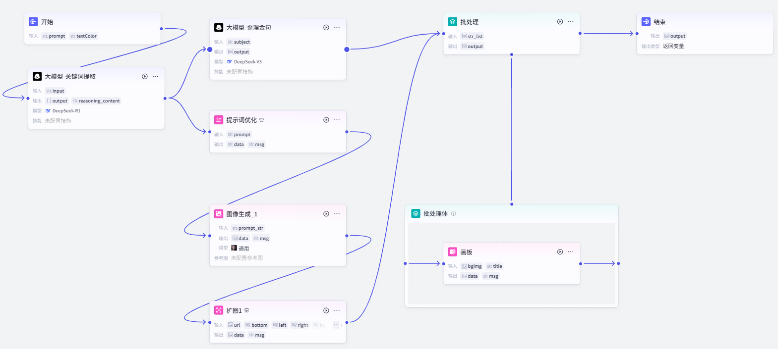
Task: Run the 画板 node
Action: tap(560, 252)
